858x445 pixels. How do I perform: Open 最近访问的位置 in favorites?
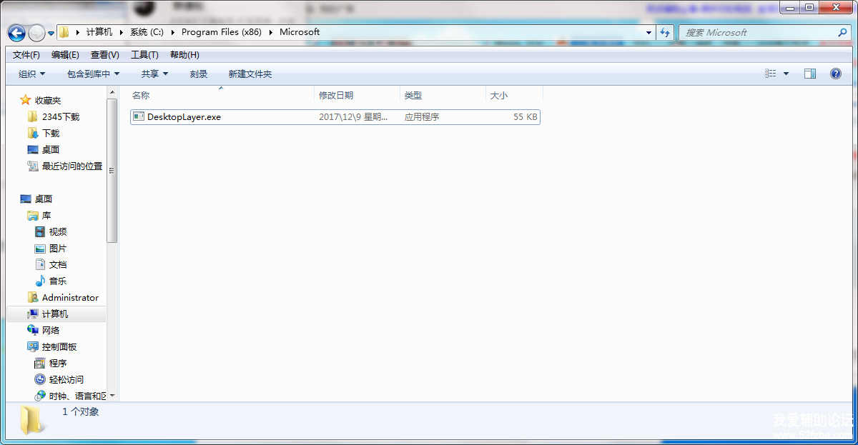(x=72, y=166)
